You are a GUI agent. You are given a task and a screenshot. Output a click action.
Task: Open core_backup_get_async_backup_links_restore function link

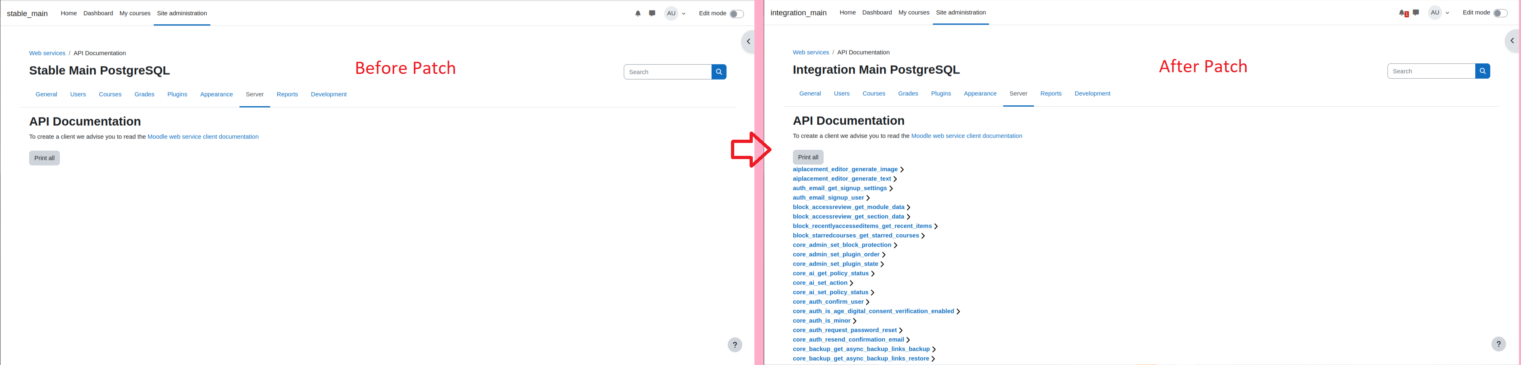pyautogui.click(x=861, y=359)
